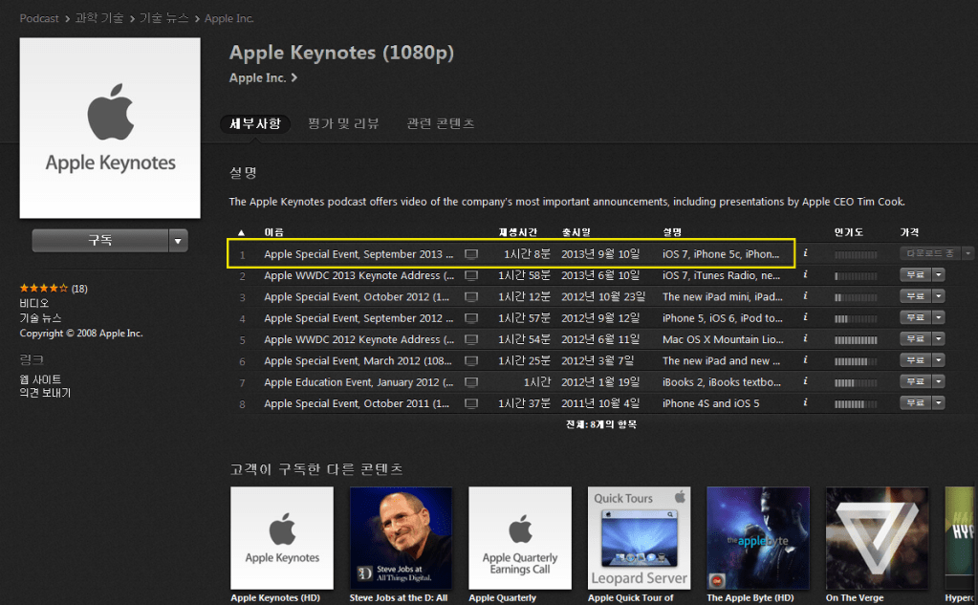Go to 과학 기술 breadcrumb category
The image size is (978, 605).
(99, 19)
